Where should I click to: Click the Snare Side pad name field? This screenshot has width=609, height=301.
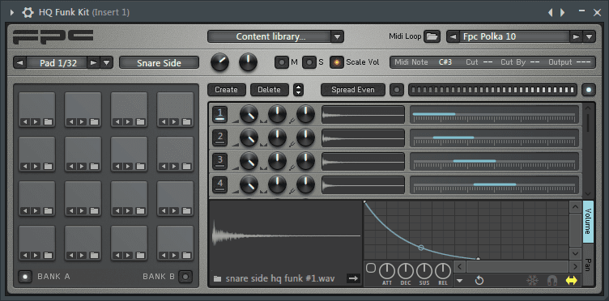(160, 62)
